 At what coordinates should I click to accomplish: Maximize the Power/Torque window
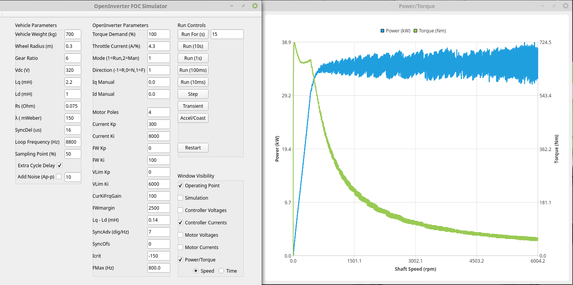coord(555,6)
